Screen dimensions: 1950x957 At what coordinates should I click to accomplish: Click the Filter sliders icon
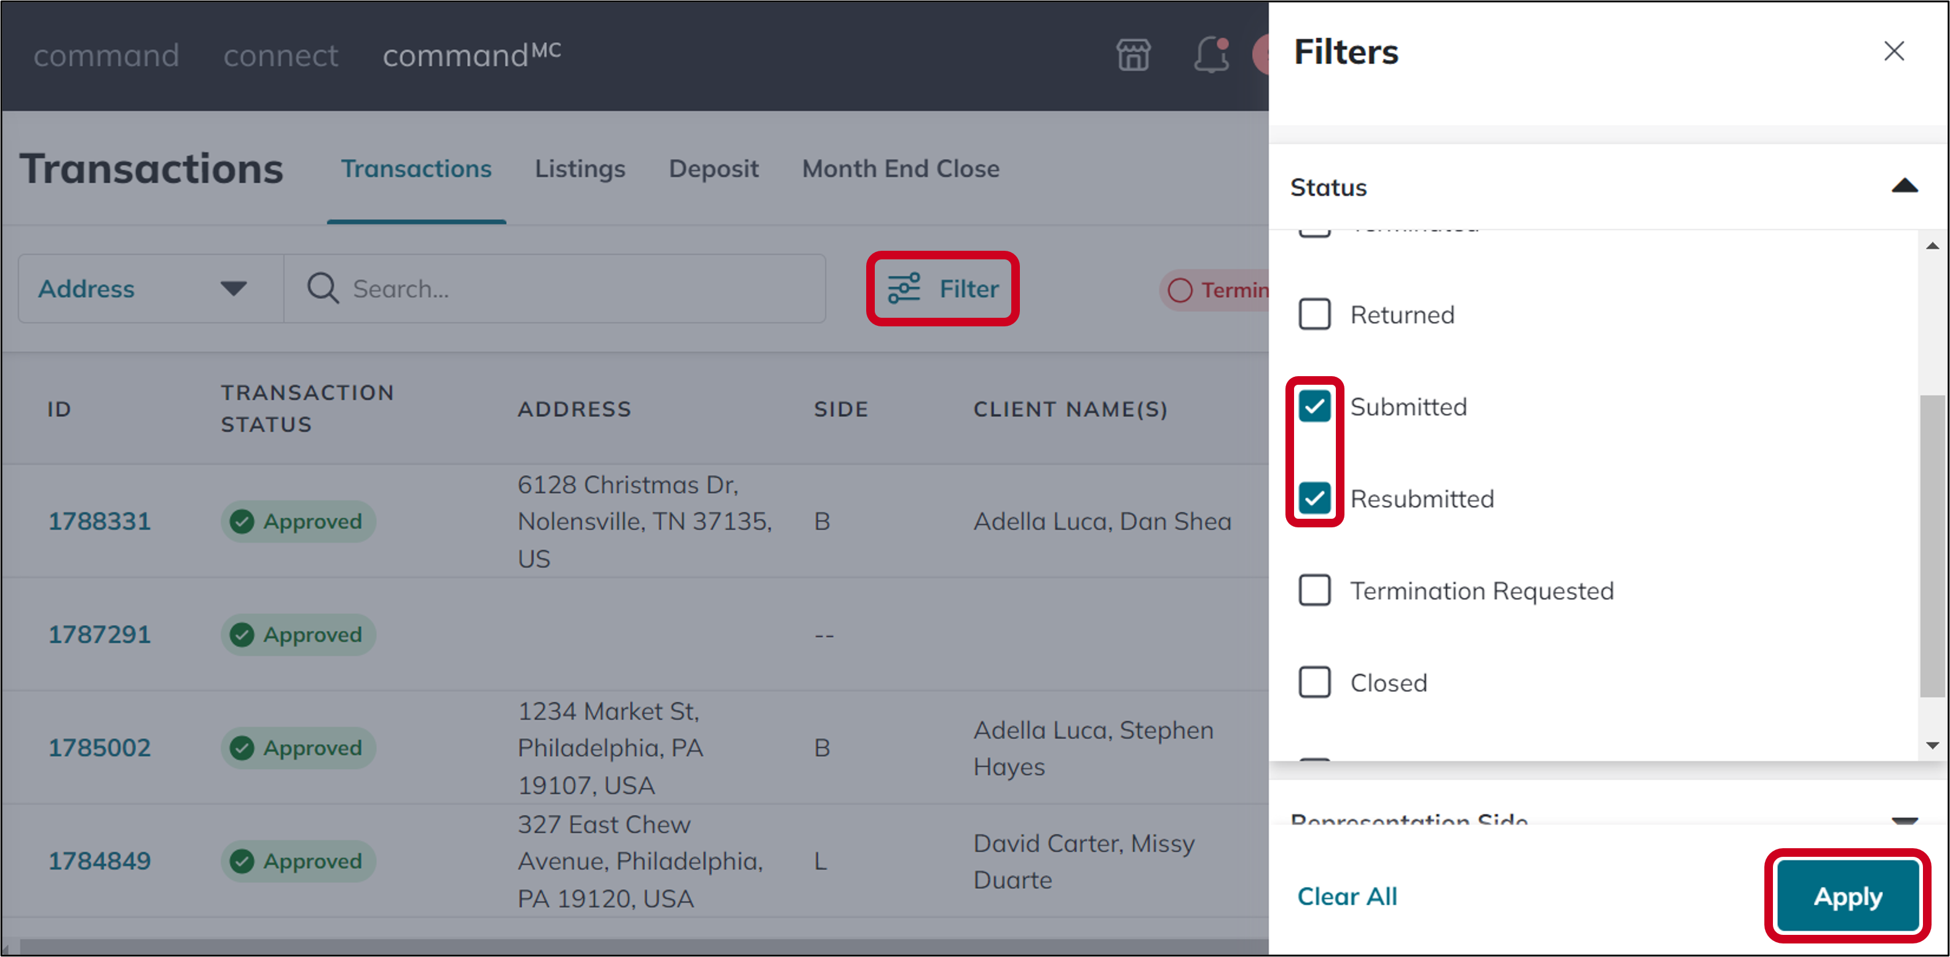click(904, 288)
